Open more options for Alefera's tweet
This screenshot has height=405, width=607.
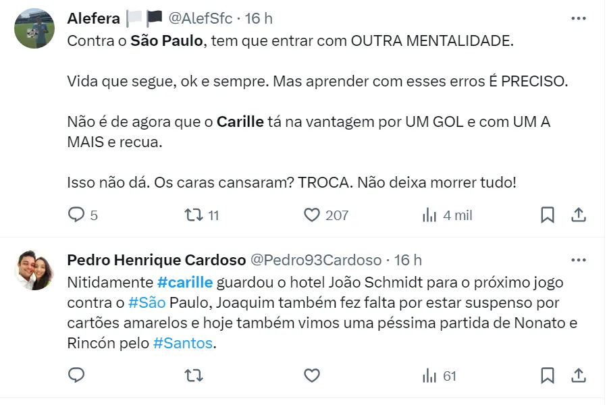(x=578, y=18)
